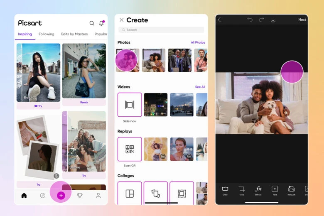This screenshot has width=324, height=216.
Task: Click the undo arrow in editor
Action: pyautogui.click(x=250, y=20)
